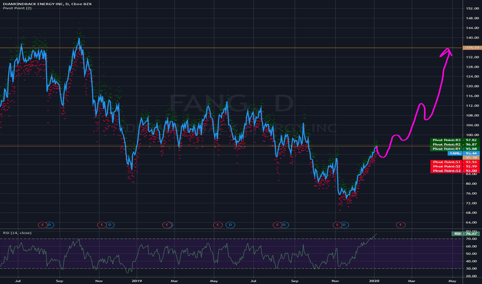Image resolution: width=482 pixels, height=284 pixels.
Task: Click the 124.00 price axis label
Action: tap(473, 76)
